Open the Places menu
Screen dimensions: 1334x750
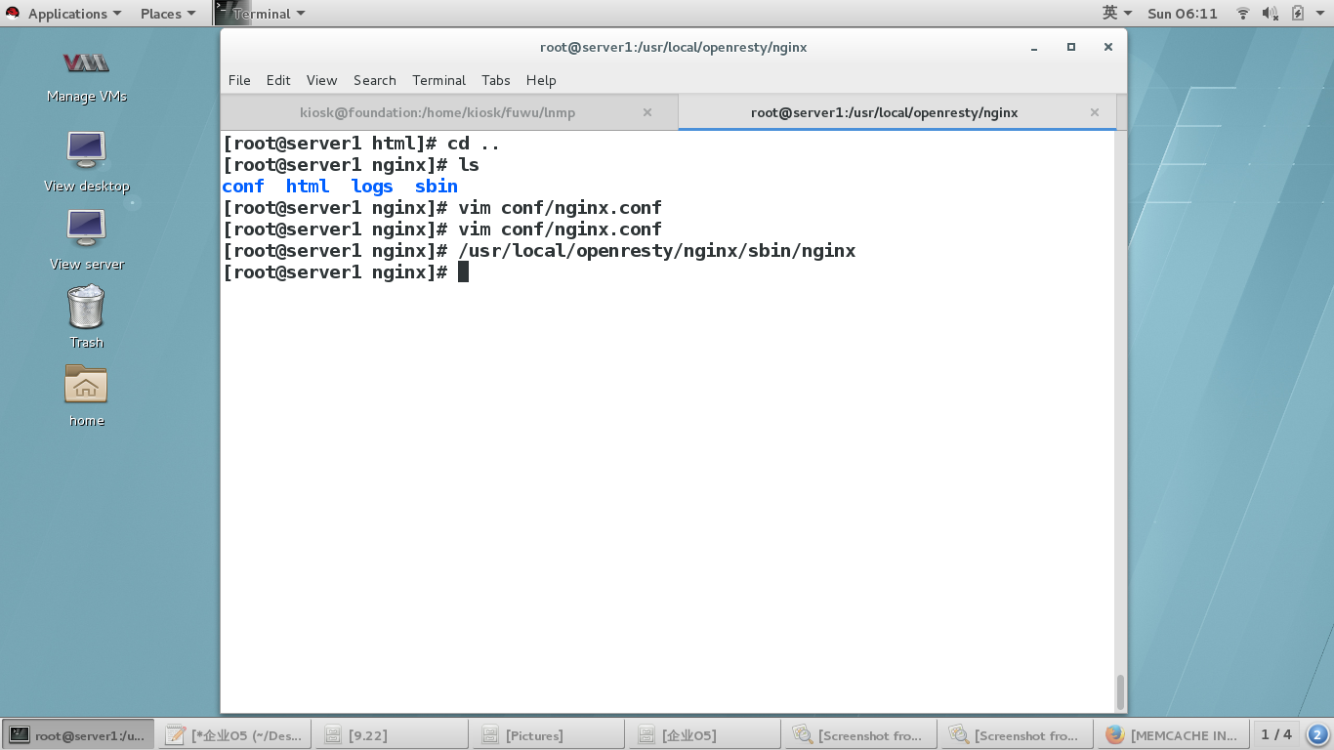(x=168, y=14)
